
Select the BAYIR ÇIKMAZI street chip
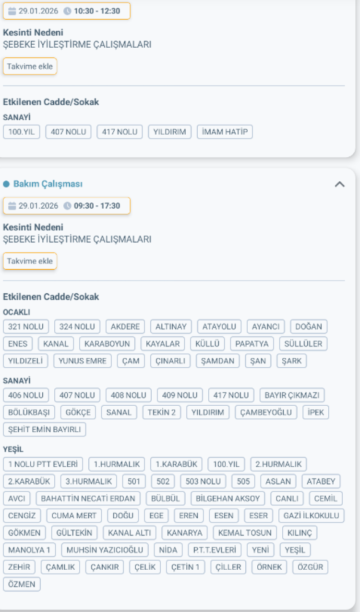292,395
